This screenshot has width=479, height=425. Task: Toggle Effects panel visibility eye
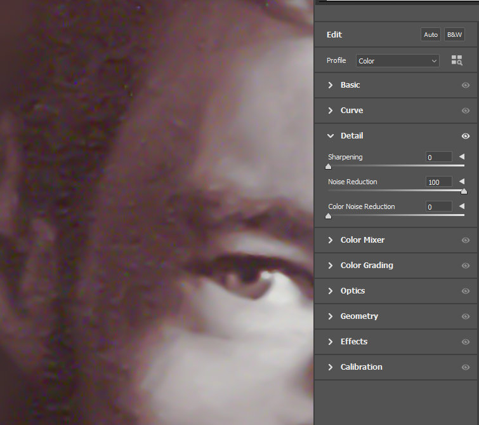pyautogui.click(x=466, y=342)
